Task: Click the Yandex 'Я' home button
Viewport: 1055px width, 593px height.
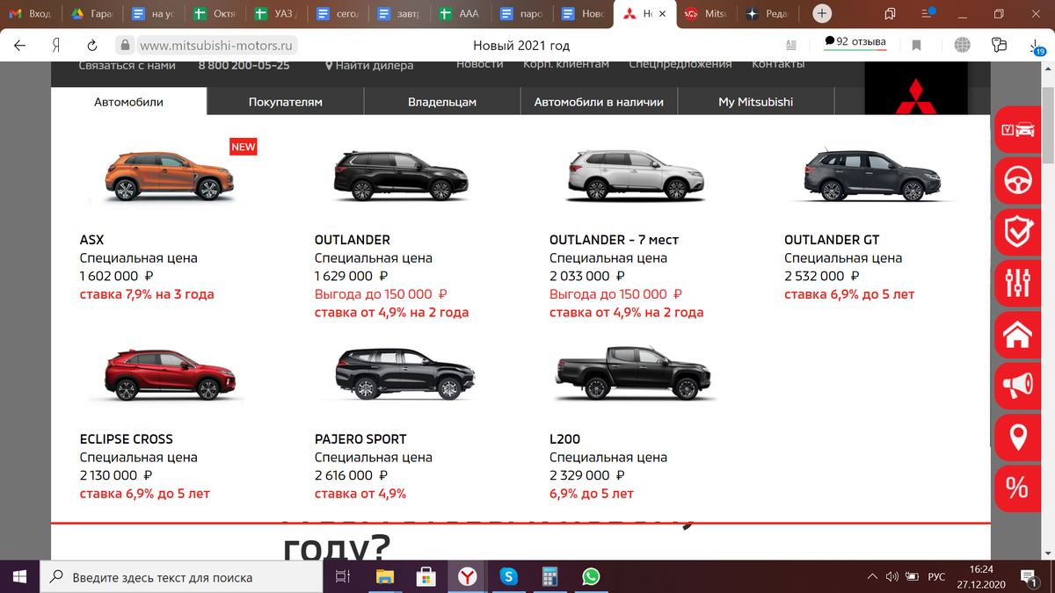Action: pos(56,46)
